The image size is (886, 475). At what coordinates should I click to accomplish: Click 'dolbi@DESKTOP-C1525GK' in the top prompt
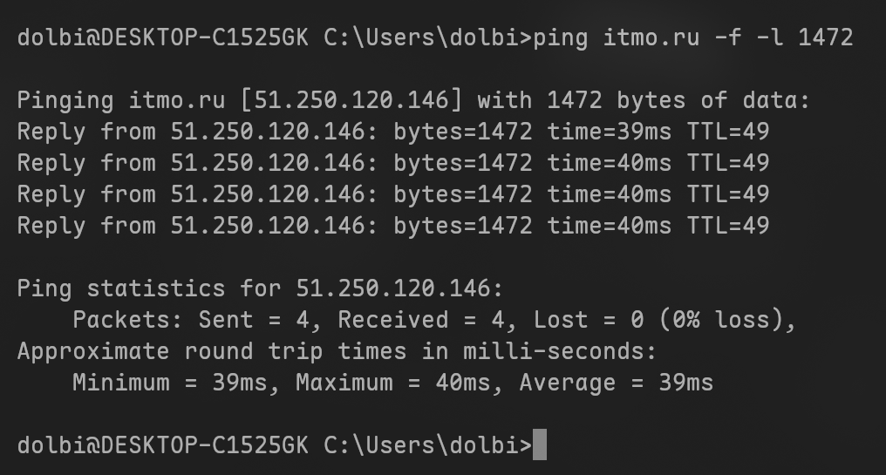(162, 37)
